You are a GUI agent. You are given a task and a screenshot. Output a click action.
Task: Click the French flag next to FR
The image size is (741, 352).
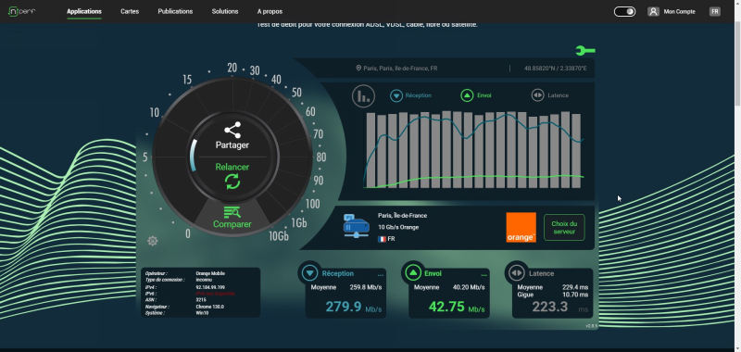[x=382, y=239]
